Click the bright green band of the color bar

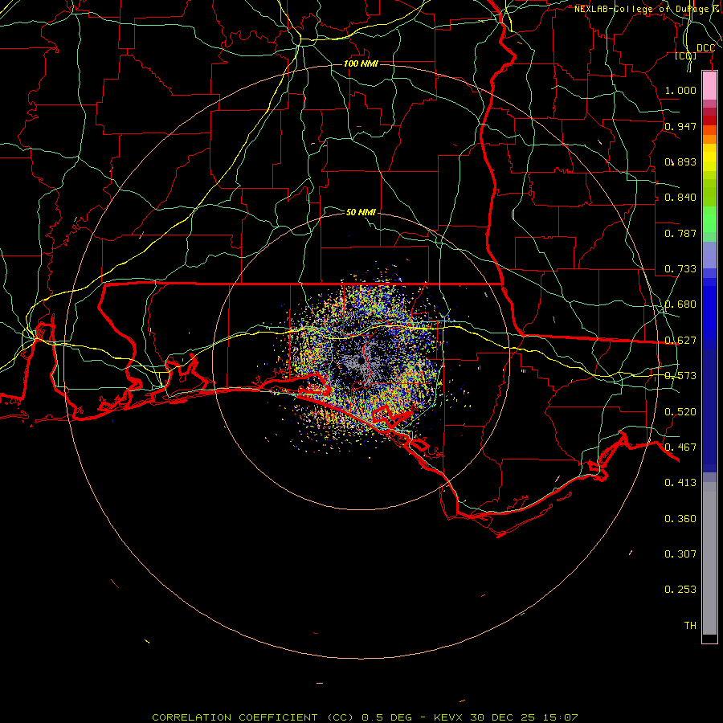(x=709, y=219)
